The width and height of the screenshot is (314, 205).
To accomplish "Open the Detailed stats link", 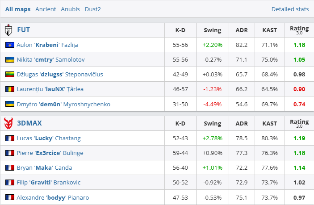I will (290, 9).
